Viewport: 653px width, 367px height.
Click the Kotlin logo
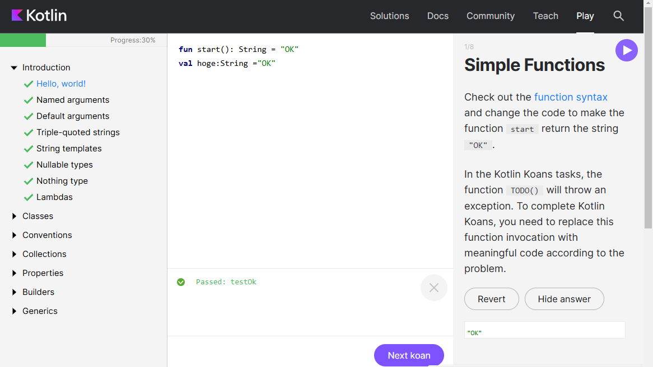point(39,16)
